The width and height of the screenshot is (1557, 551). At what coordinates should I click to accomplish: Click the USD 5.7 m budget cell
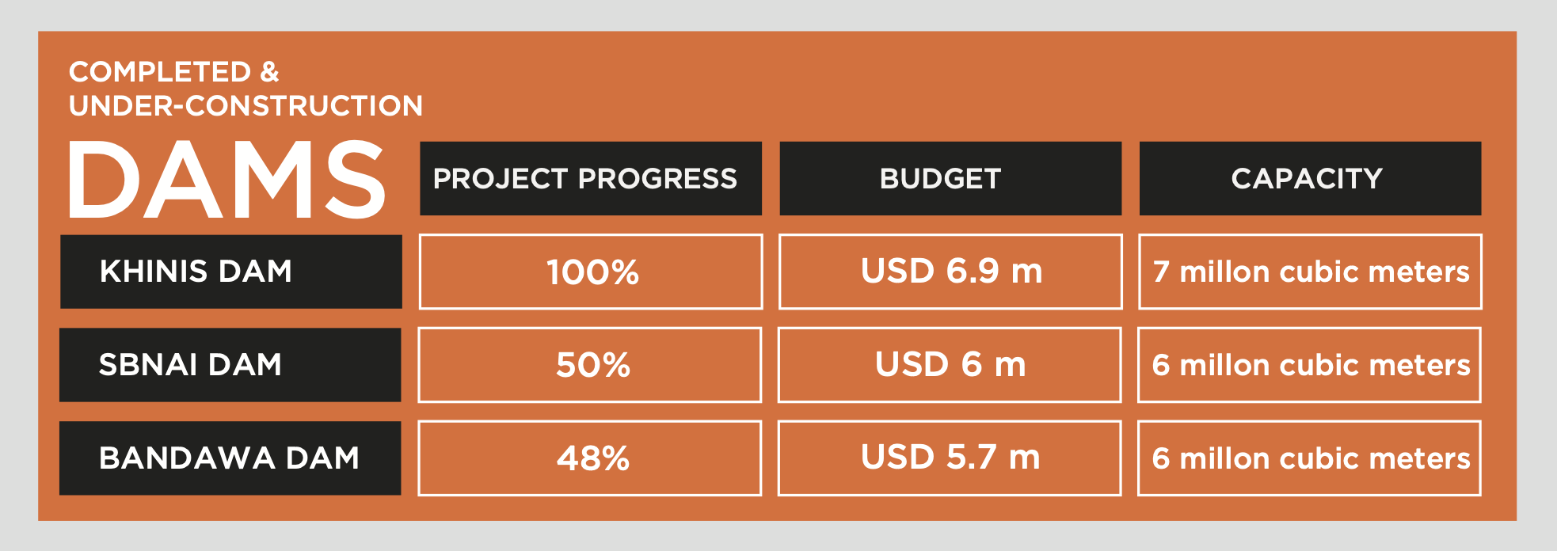(x=950, y=458)
